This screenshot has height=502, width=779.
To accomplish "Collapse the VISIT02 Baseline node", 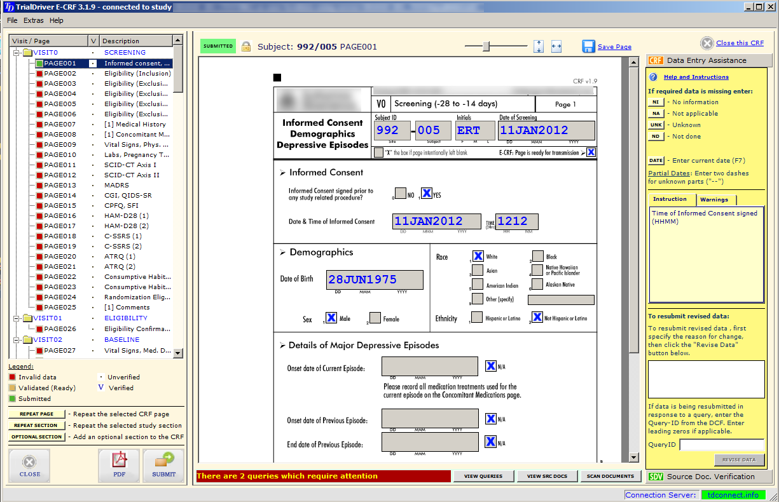I will click(x=17, y=340).
